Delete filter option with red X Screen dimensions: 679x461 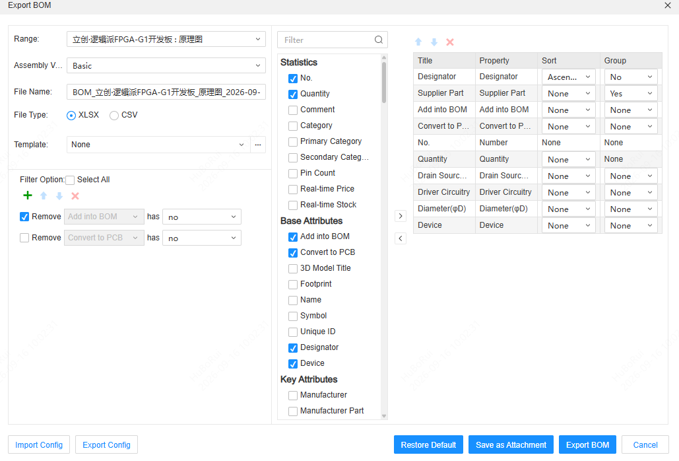pyautogui.click(x=75, y=196)
